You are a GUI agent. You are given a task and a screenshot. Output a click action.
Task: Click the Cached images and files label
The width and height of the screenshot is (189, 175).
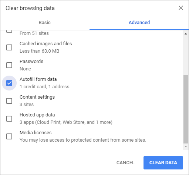pos(46,44)
